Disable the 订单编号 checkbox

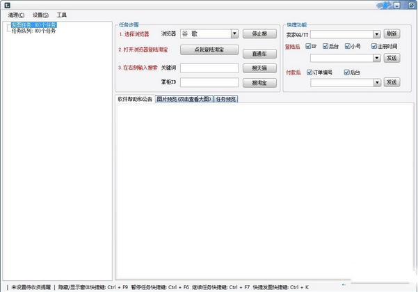pos(310,71)
